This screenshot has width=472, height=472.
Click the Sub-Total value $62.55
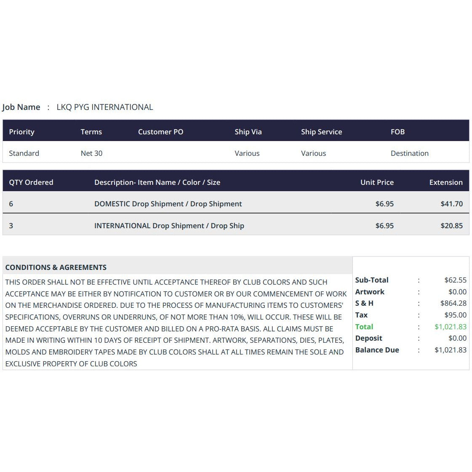pyautogui.click(x=456, y=280)
